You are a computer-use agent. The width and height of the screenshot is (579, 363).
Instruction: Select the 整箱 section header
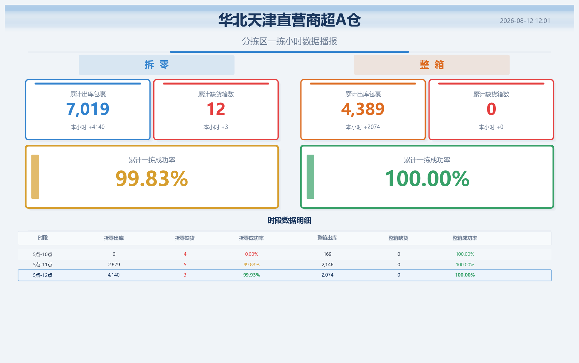click(x=432, y=65)
